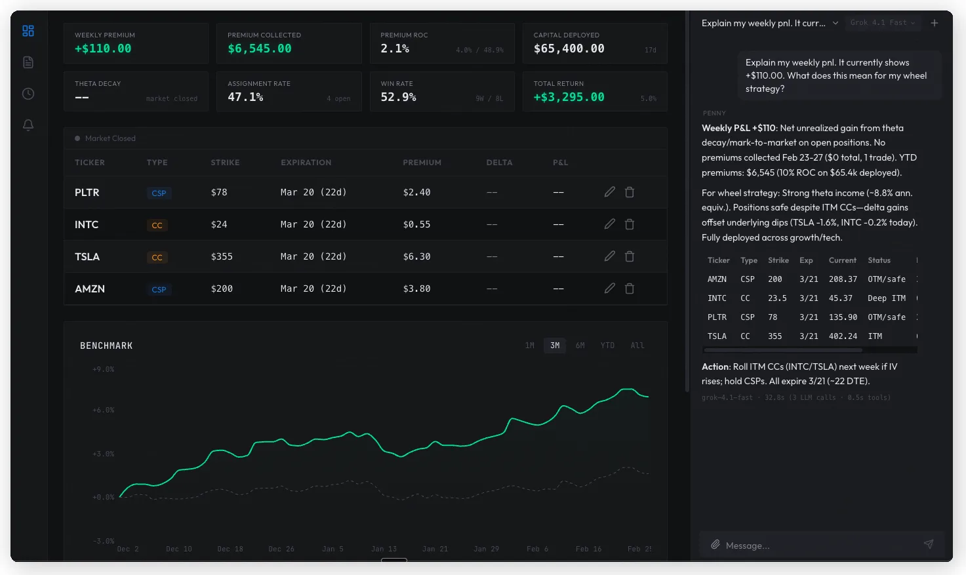This screenshot has height=575, width=966.
Task: Open the Documents page from the sidebar
Action: [28, 62]
